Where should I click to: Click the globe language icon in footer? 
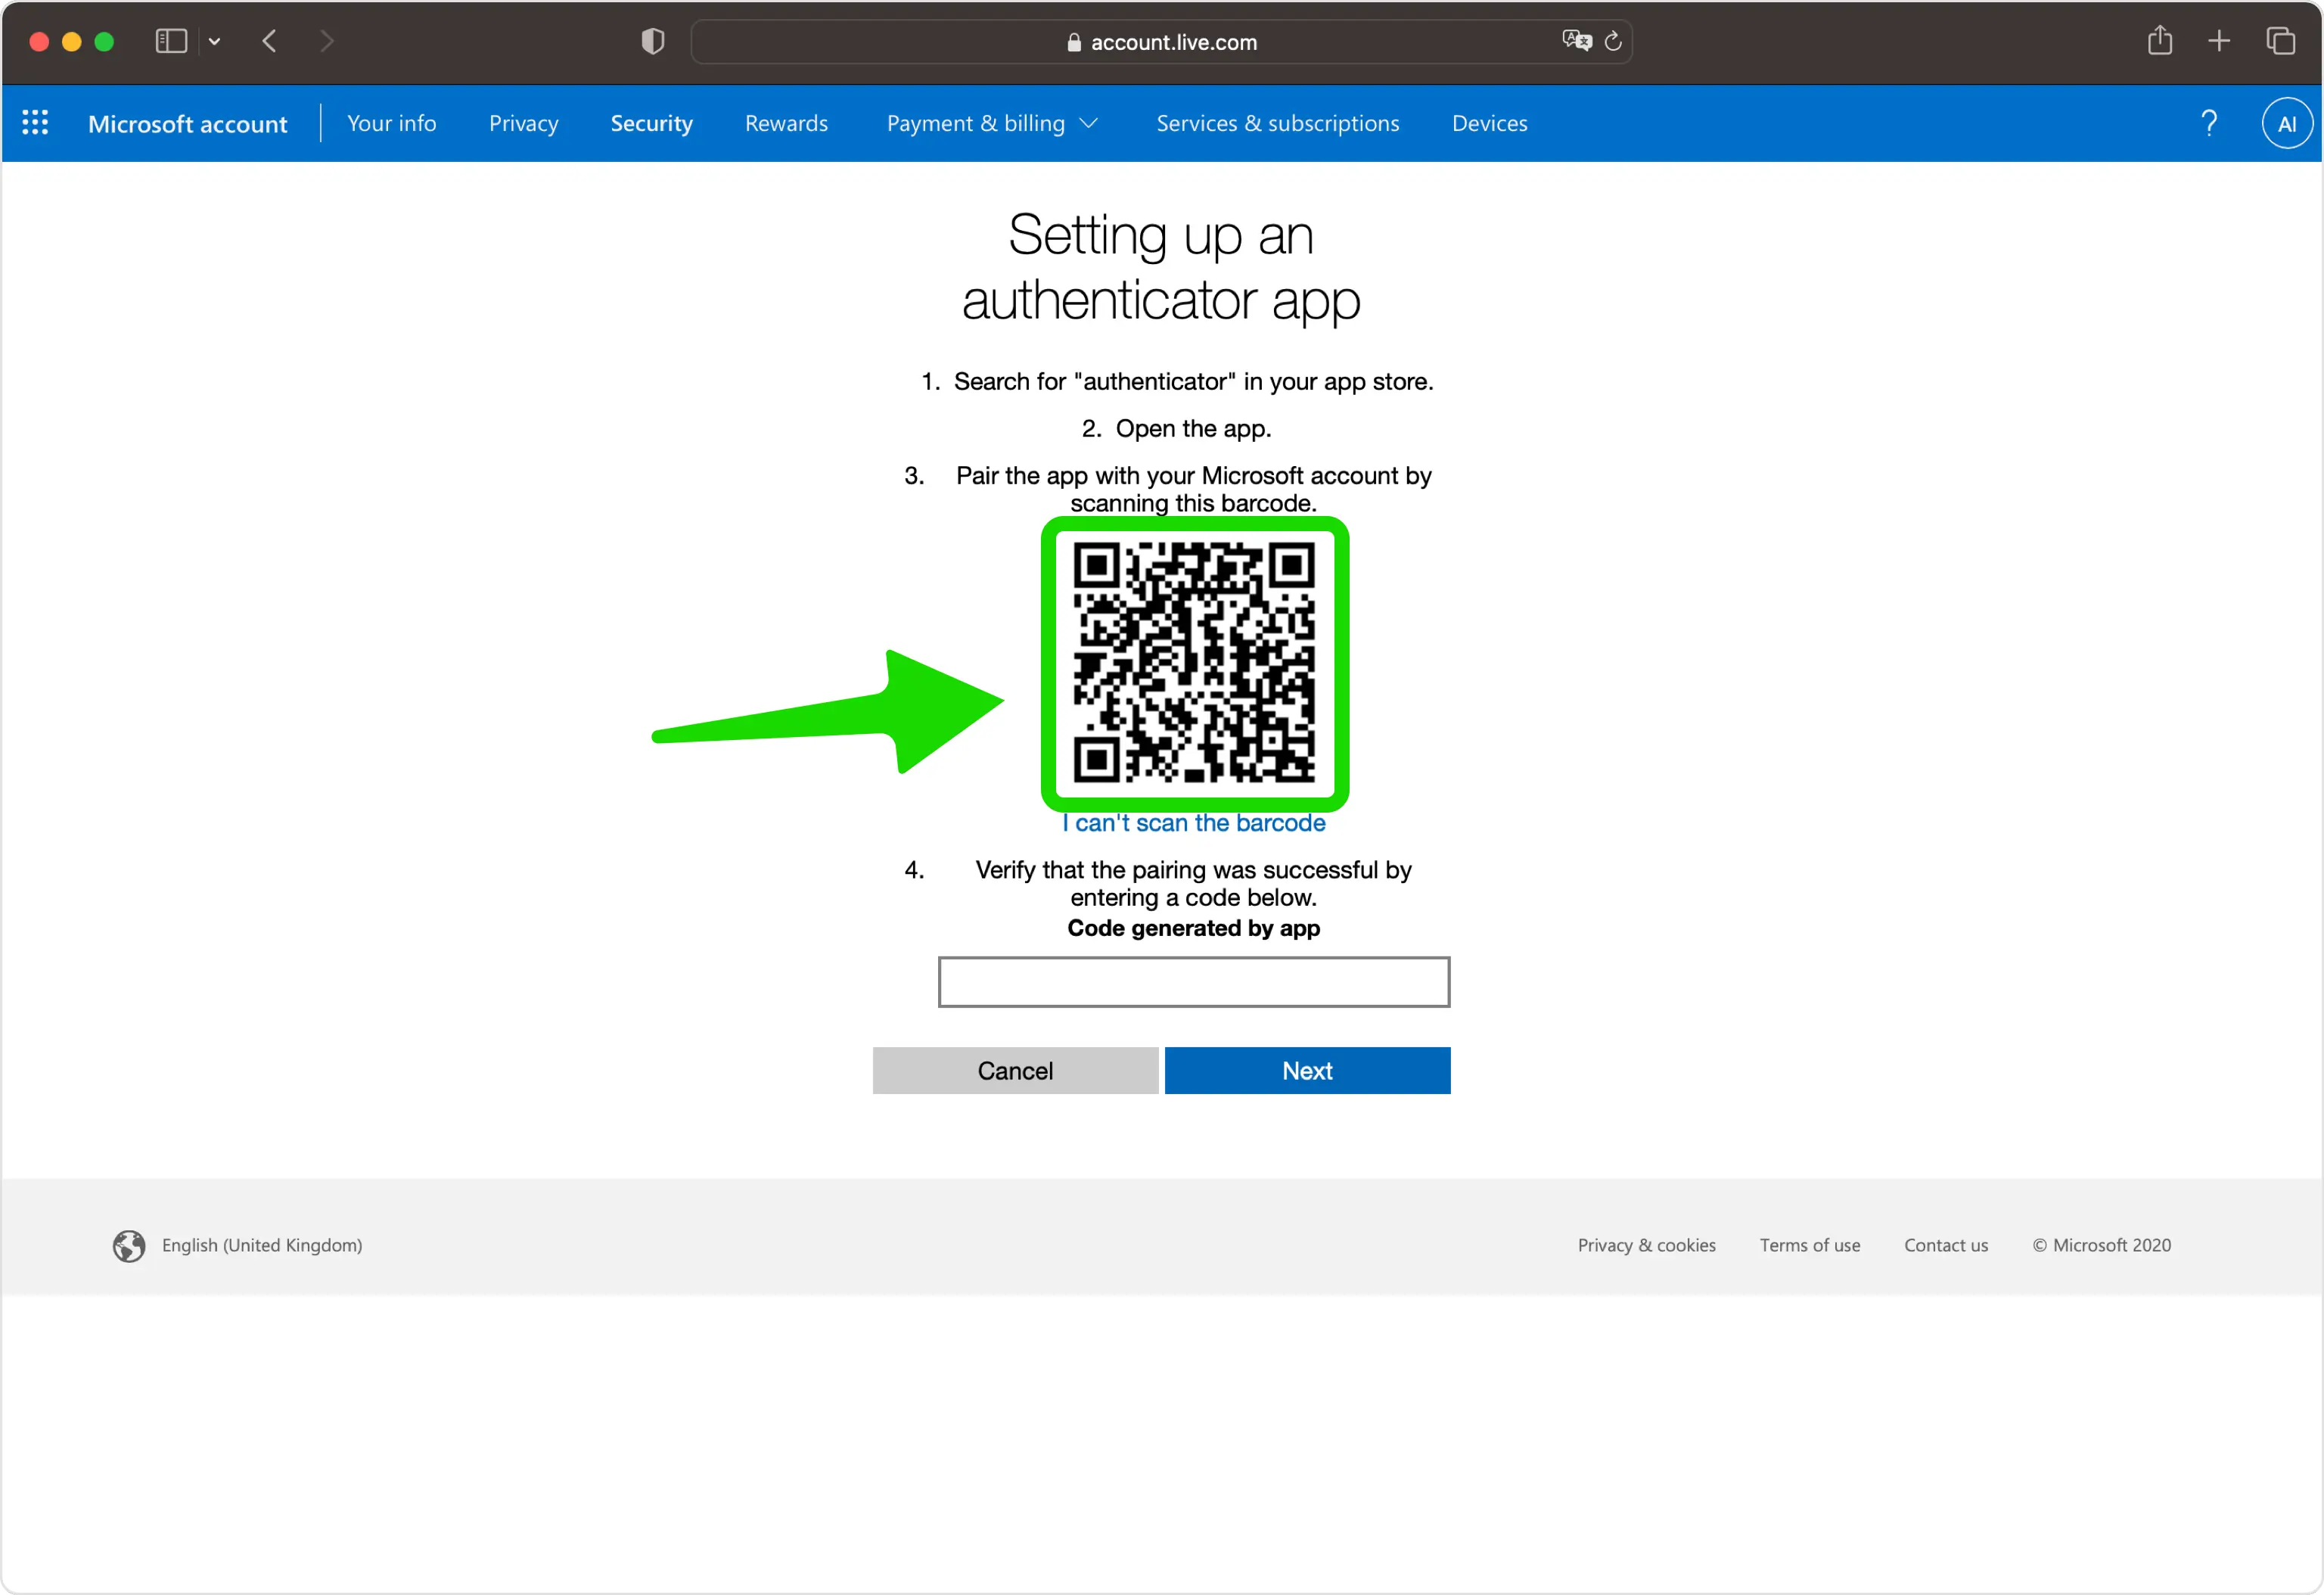(129, 1246)
